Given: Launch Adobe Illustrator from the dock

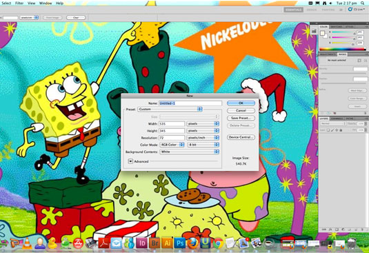Looking at the screenshot, I should tap(167, 243).
